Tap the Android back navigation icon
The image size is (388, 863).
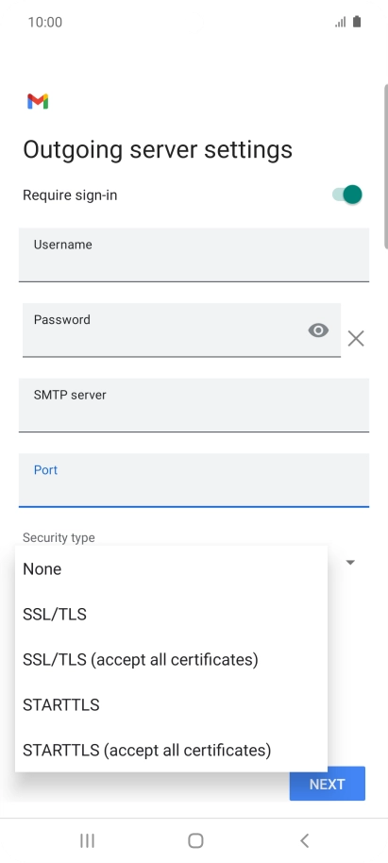tap(304, 840)
